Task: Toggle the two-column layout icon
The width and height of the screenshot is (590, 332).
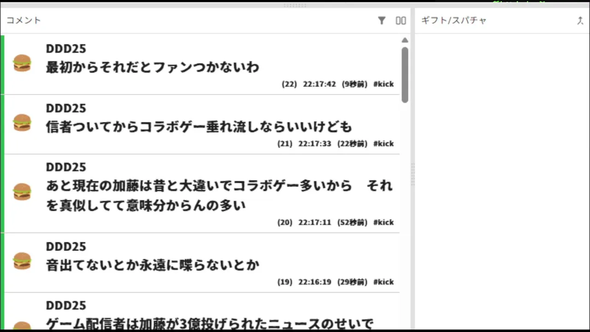Action: [401, 20]
